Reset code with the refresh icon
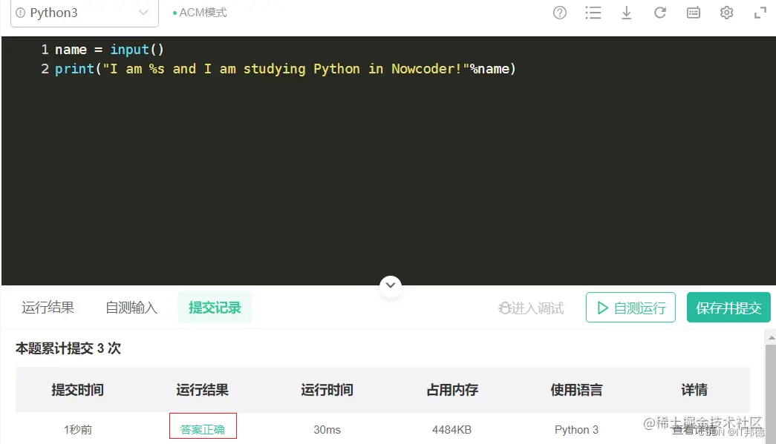This screenshot has width=776, height=444. click(659, 13)
